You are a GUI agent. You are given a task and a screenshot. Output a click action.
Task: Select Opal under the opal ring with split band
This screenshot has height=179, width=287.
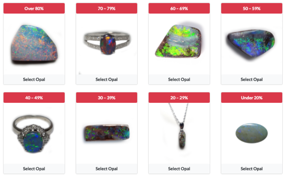pos(107,79)
